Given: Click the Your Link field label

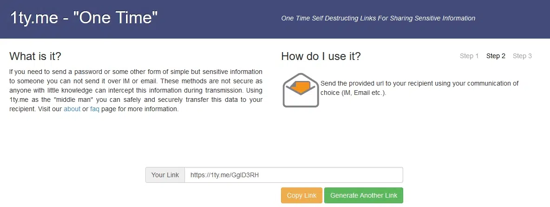Looking at the screenshot, I should click(165, 174).
